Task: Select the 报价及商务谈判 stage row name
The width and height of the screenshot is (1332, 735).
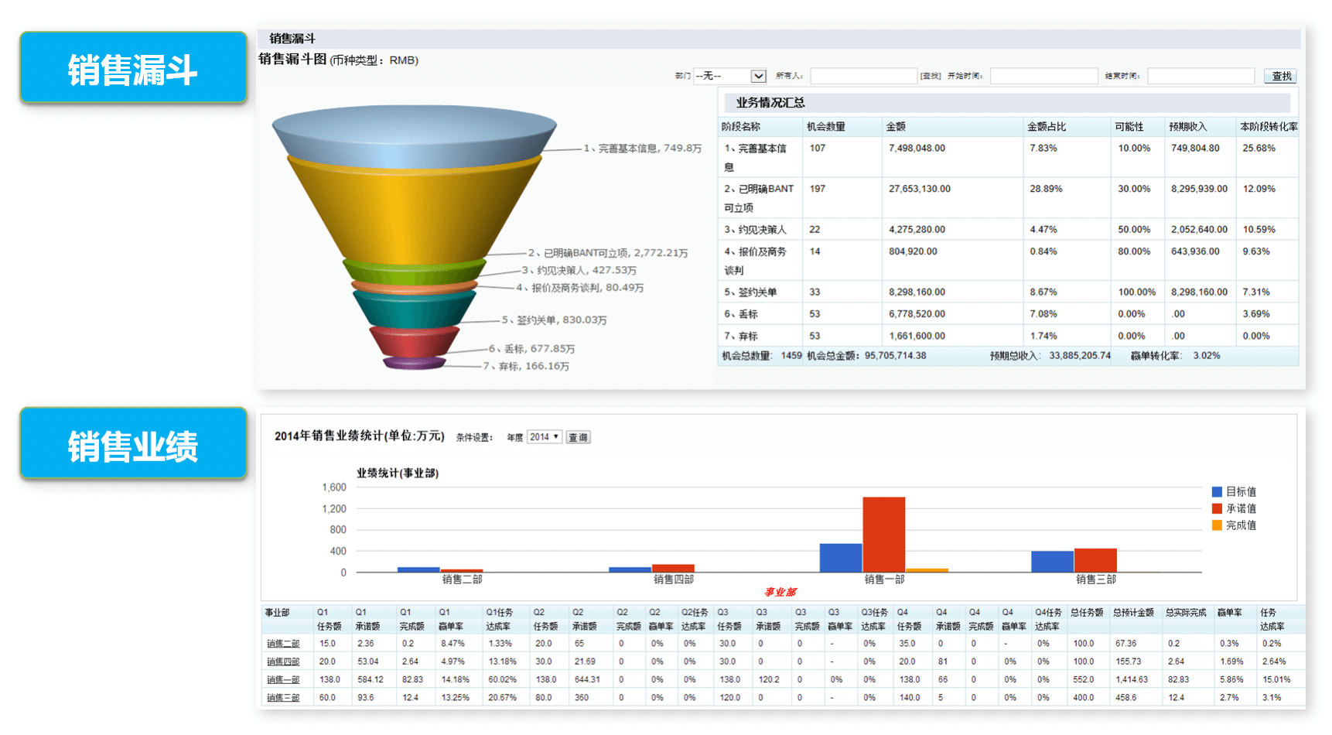Action: (x=755, y=261)
